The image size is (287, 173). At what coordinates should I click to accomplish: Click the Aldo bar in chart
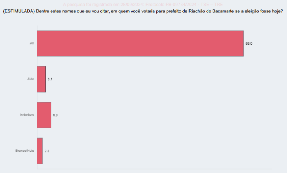click(42, 79)
